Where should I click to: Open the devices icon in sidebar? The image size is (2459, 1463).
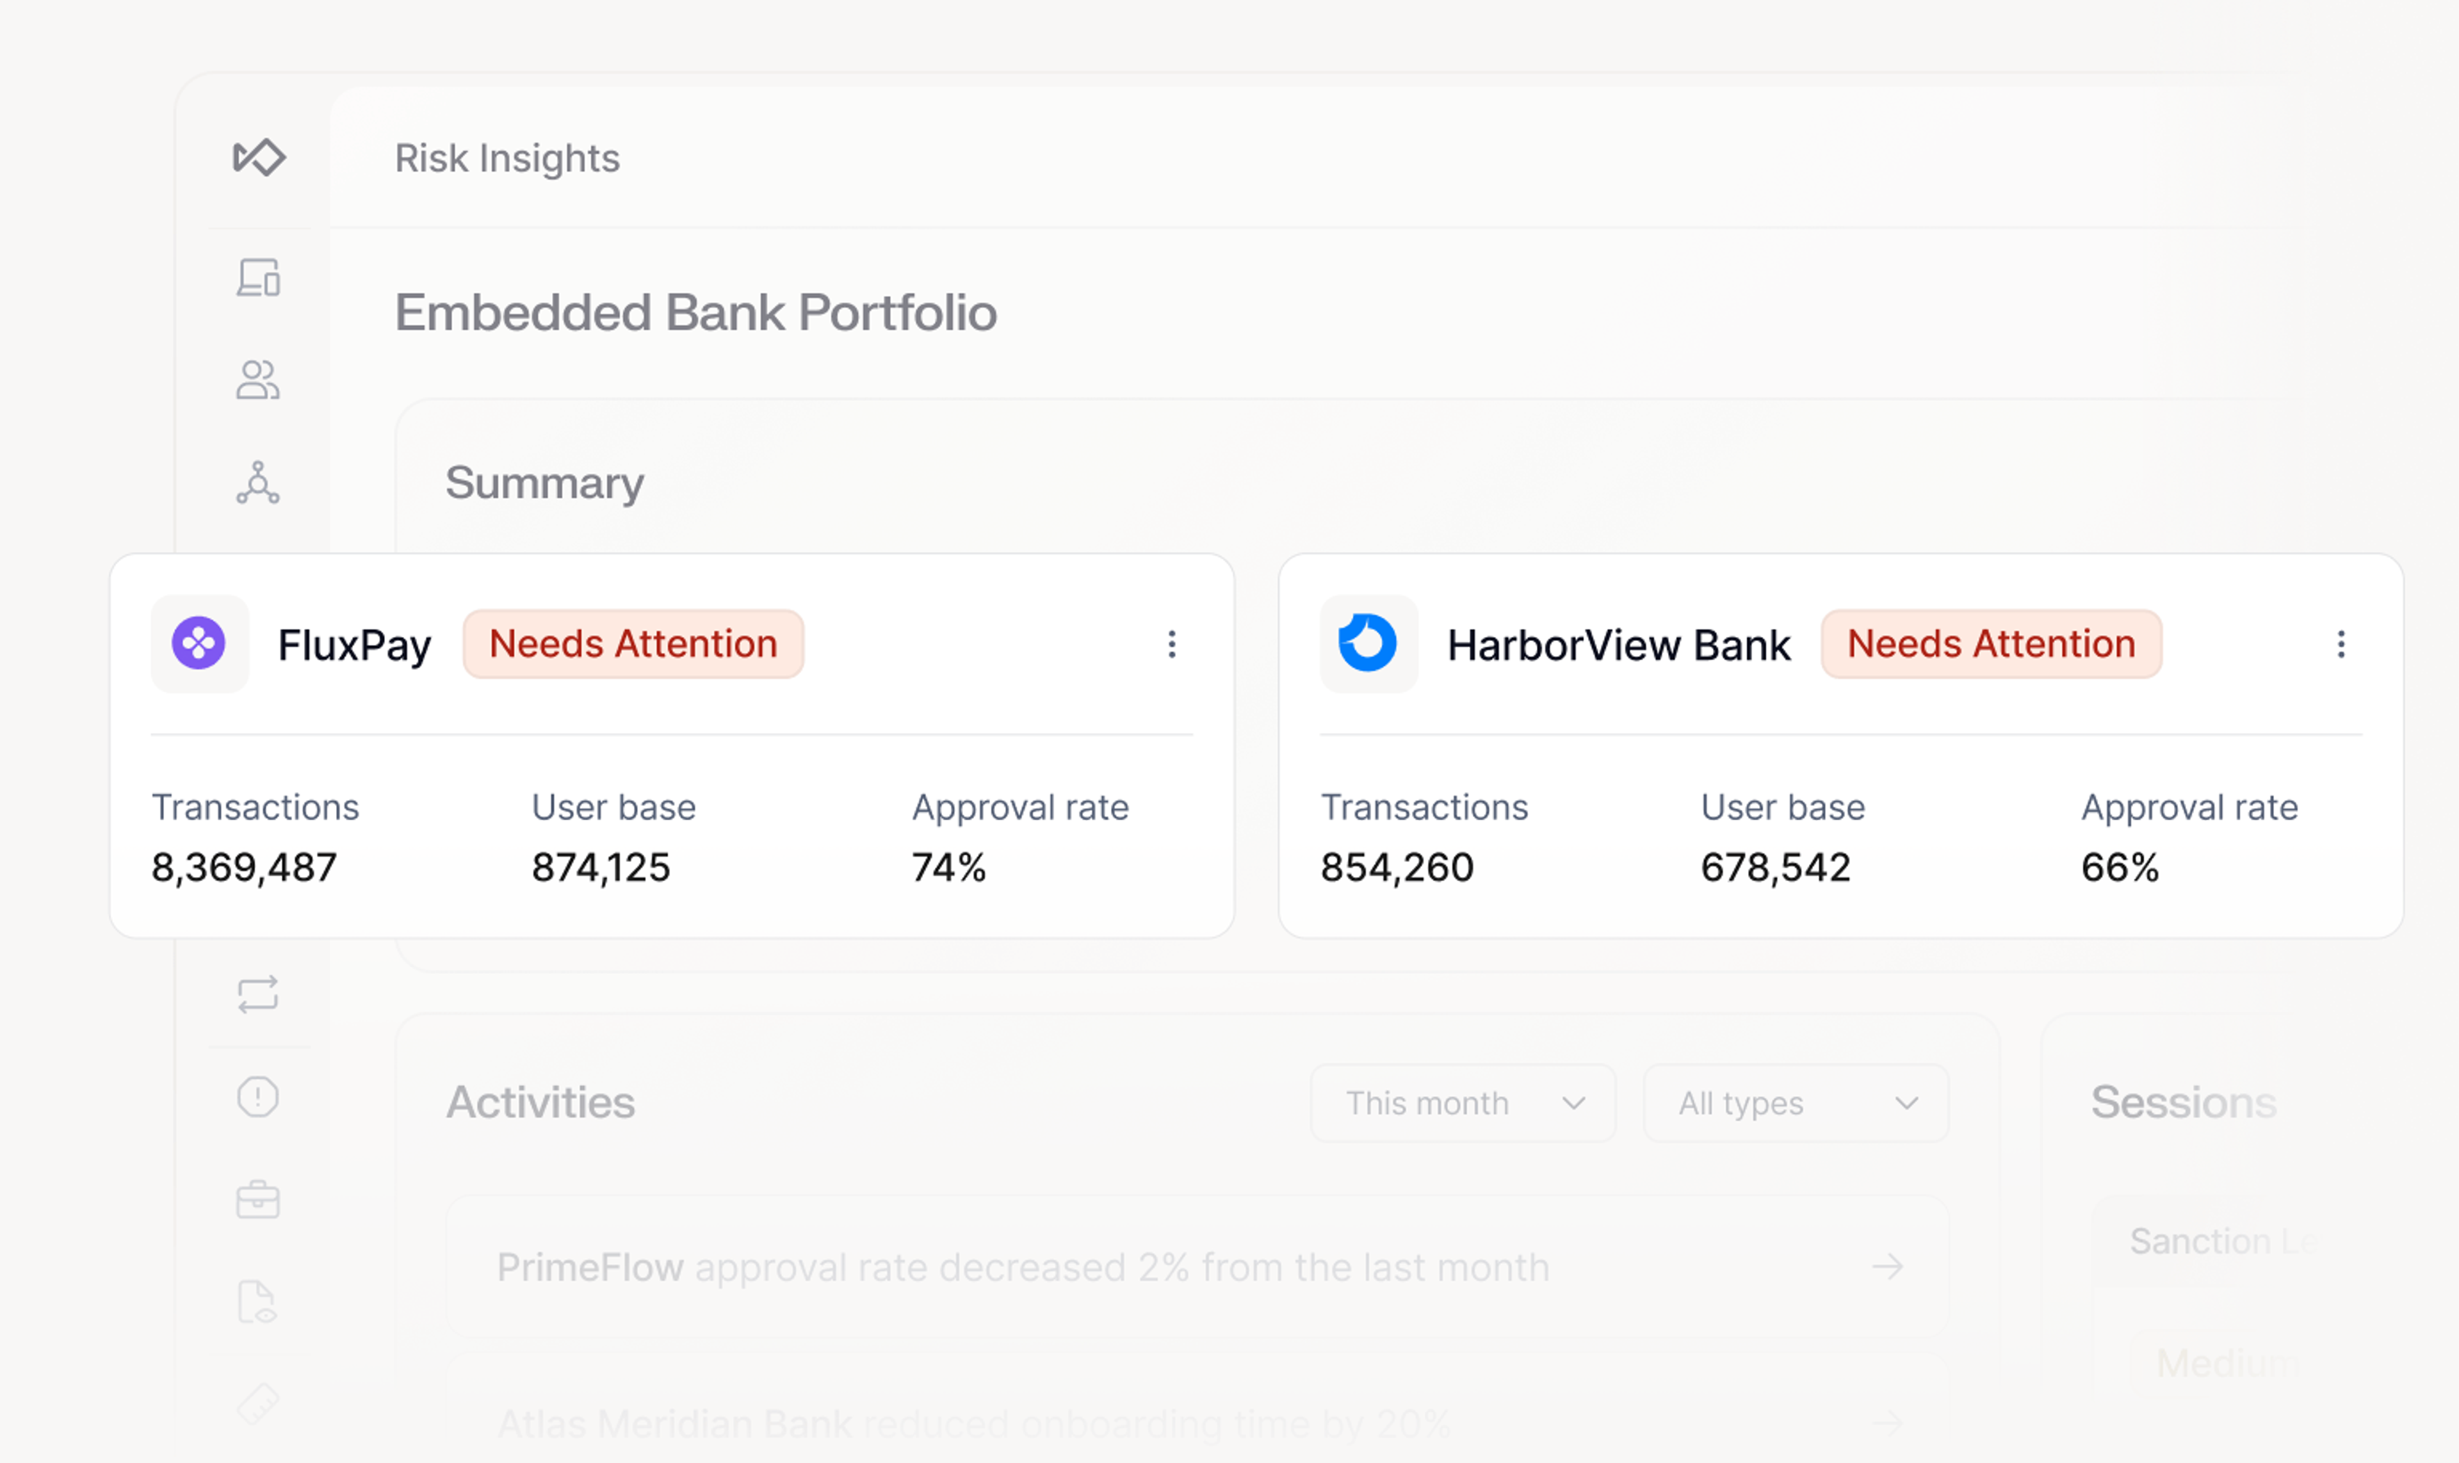point(258,278)
